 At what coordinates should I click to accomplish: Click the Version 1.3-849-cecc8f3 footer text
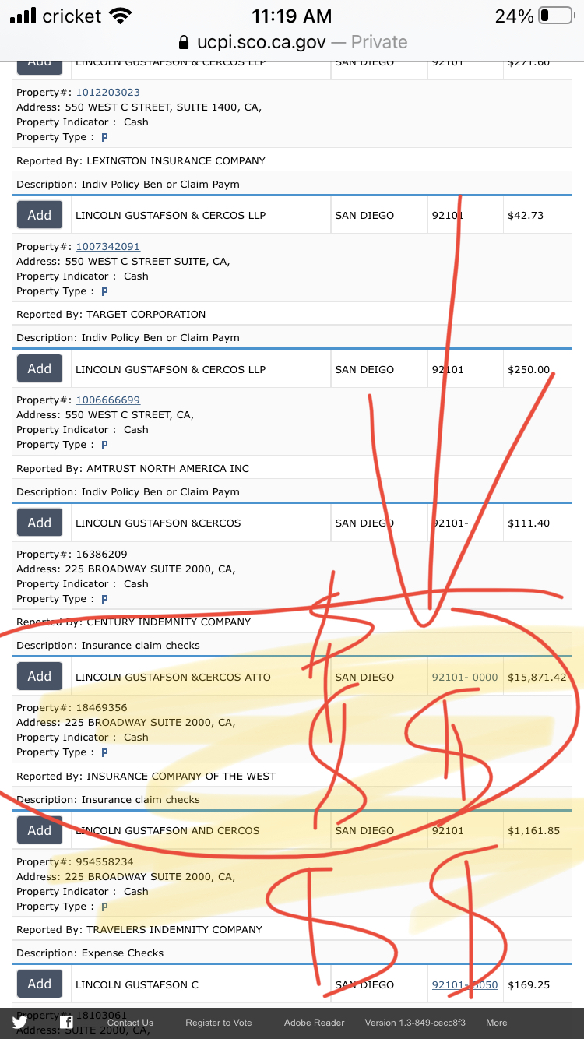415,1023
